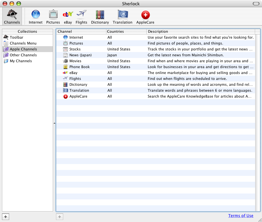262x222 pixels.
Task: Click the Mainichi Shimbun news description
Action: (x=186, y=55)
